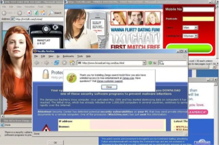Click the Firefox Home icon
Image resolution: width=220 pixels, height=145 pixels.
tap(72, 63)
